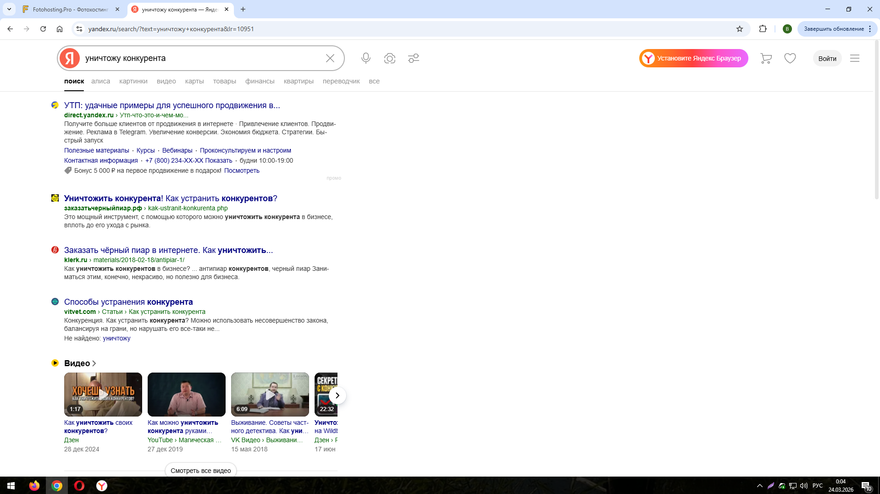Click the Yandex logo in search box
880x494 pixels.
pos(70,58)
